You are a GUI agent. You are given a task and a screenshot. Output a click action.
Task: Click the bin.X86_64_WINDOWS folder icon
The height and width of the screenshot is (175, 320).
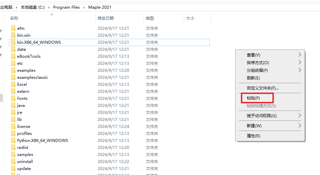[x=13, y=42]
